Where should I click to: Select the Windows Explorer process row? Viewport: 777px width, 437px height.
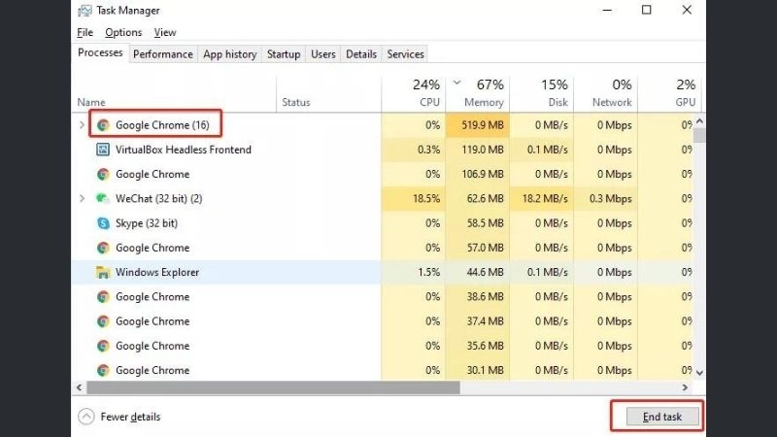pos(382,272)
